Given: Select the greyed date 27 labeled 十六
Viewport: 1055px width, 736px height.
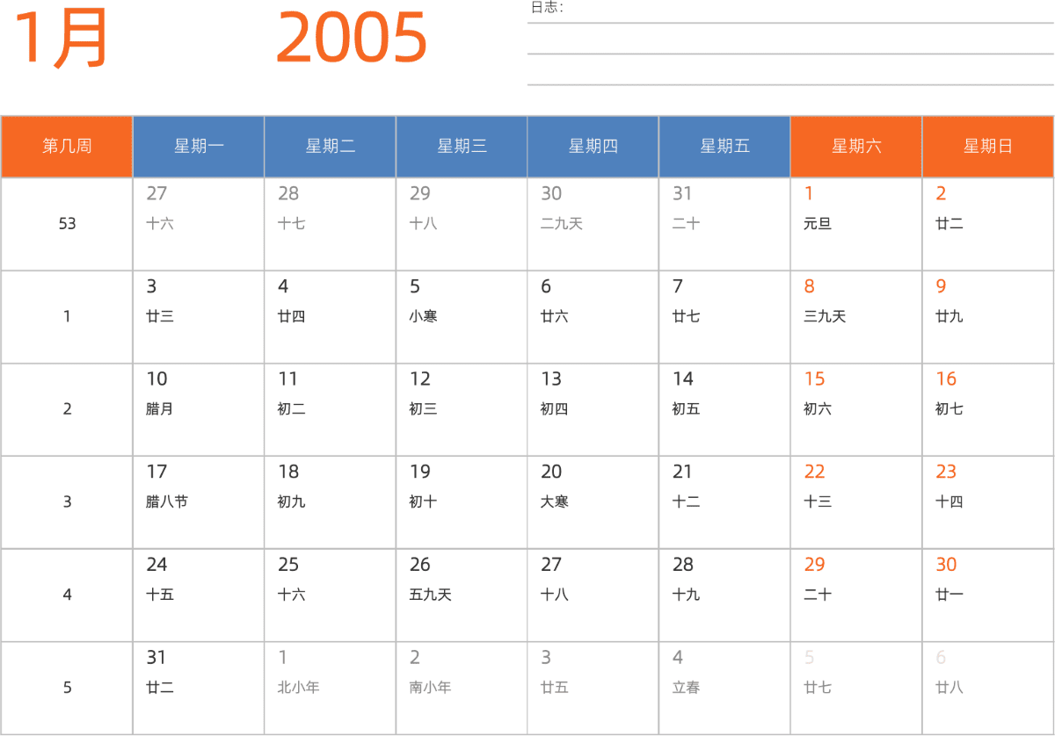Looking at the screenshot, I should [x=199, y=225].
